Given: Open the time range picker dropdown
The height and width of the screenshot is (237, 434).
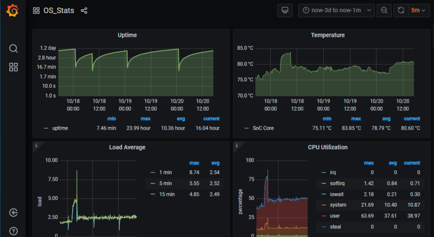Looking at the screenshot, I should pos(336,10).
